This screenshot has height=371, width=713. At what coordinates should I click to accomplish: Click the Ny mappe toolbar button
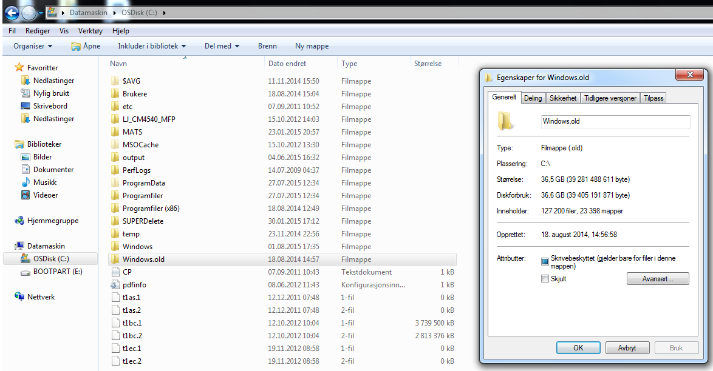[x=312, y=46]
